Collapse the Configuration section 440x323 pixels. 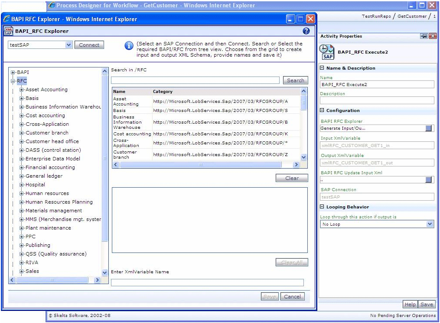point(322,111)
